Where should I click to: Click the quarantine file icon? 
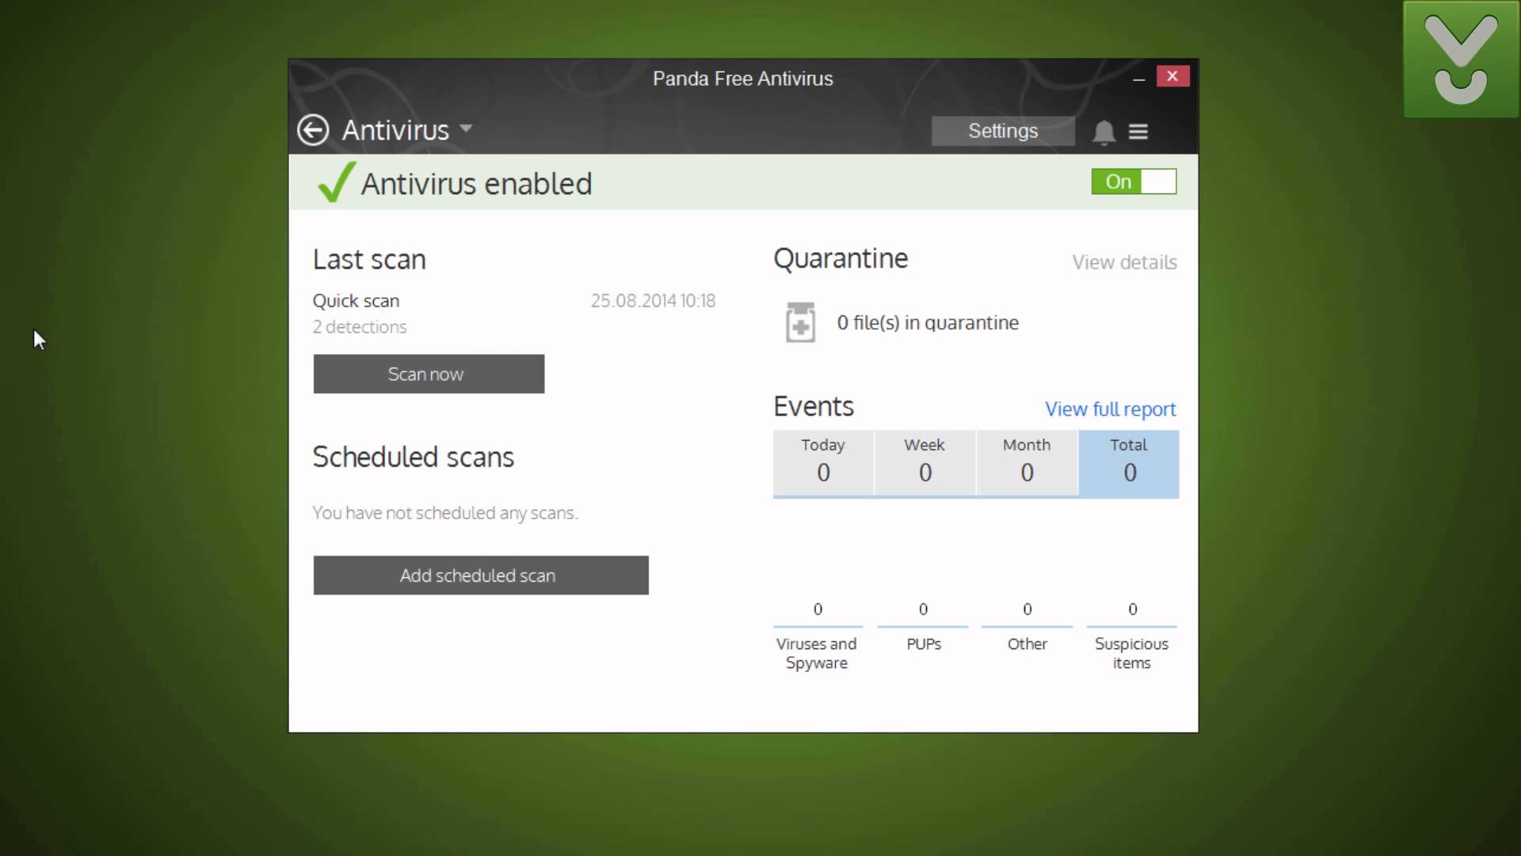tap(800, 322)
